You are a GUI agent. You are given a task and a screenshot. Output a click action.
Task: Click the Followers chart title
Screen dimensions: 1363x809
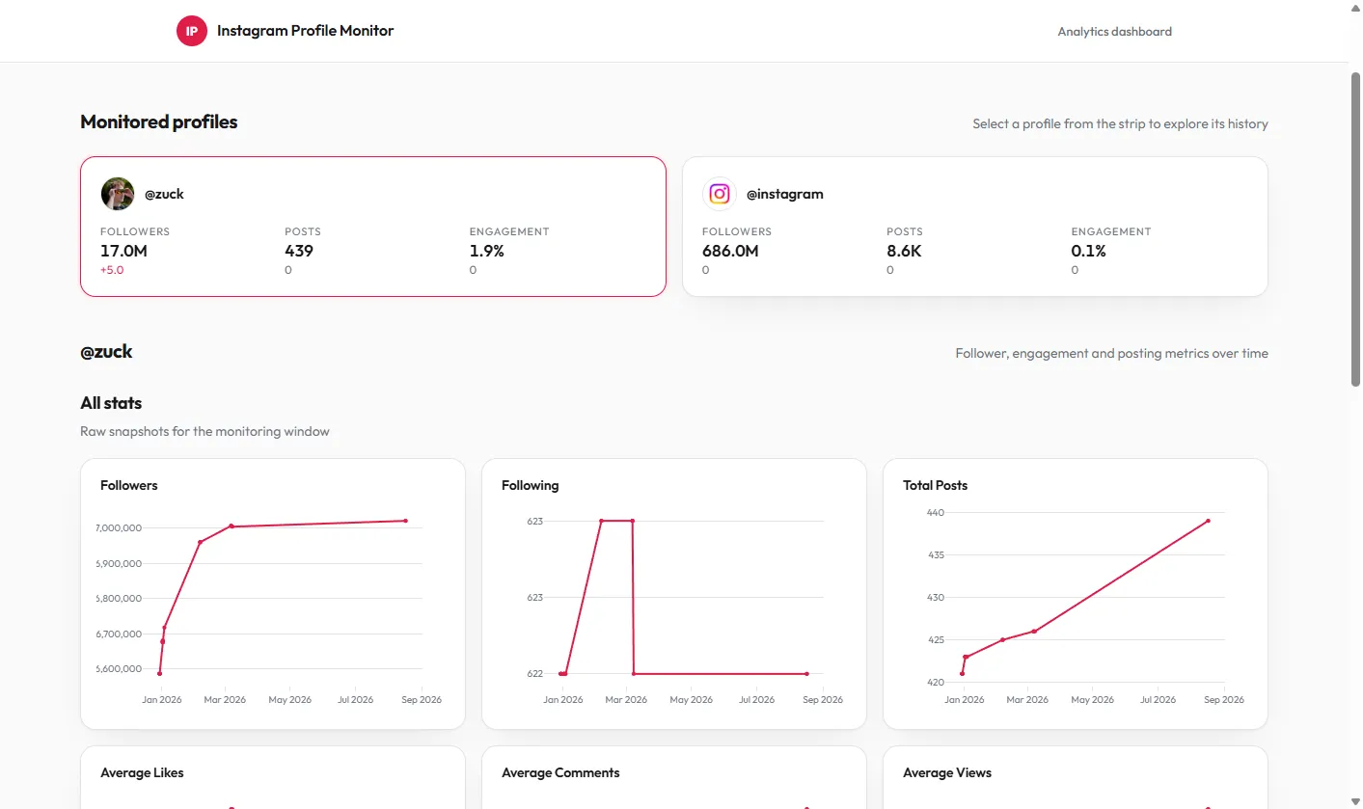(129, 485)
